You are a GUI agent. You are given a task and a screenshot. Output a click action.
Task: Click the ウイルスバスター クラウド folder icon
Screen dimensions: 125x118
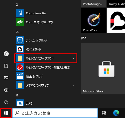pos(20,58)
